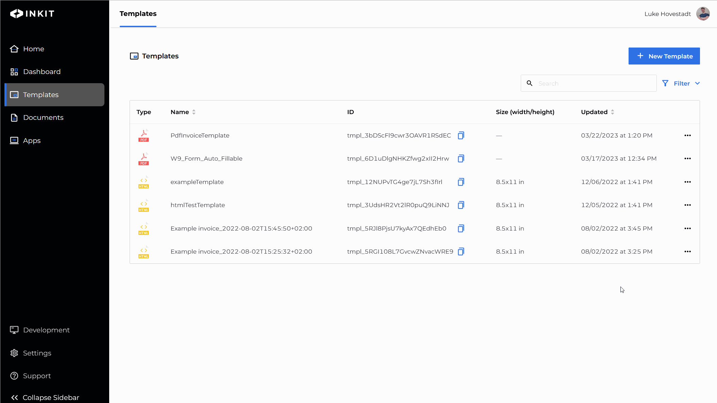The image size is (717, 403).
Task: Open the Settings page
Action: click(37, 353)
